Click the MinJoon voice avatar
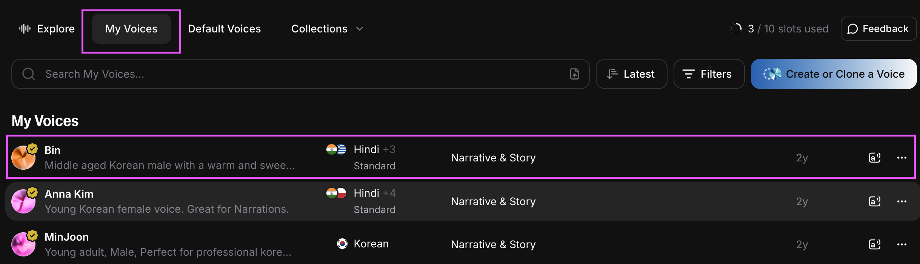920x264 pixels. pos(23,244)
